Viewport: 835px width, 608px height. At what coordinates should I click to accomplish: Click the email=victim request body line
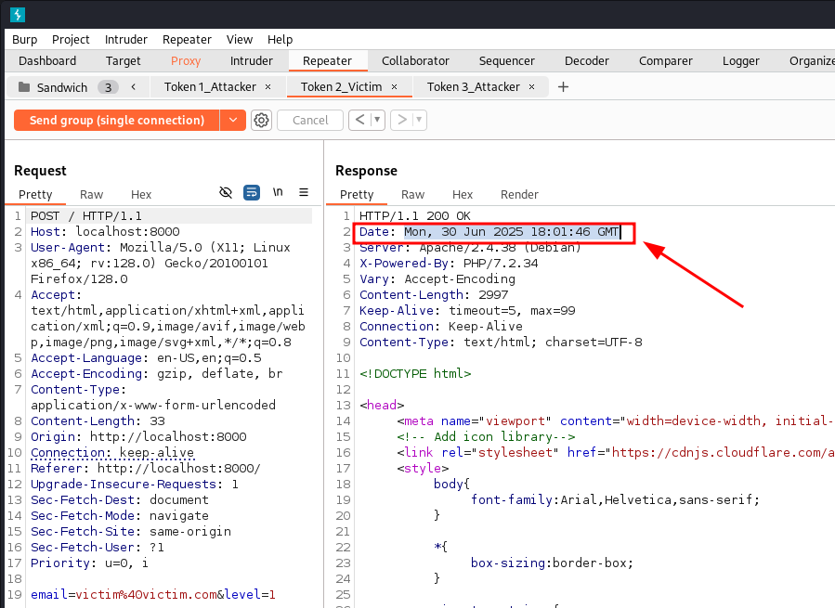153,595
